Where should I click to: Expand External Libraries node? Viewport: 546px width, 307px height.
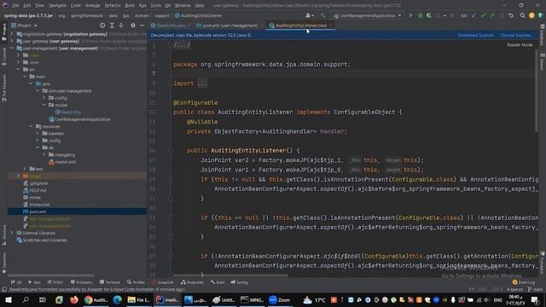pyautogui.click(x=11, y=233)
